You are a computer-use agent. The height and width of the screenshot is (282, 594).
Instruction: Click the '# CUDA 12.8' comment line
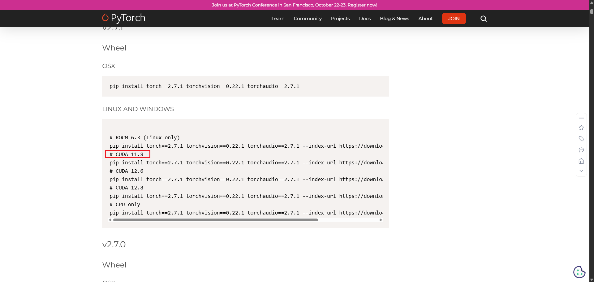point(126,188)
